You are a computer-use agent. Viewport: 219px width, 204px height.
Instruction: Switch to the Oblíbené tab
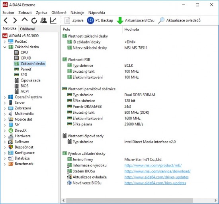tap(27, 29)
